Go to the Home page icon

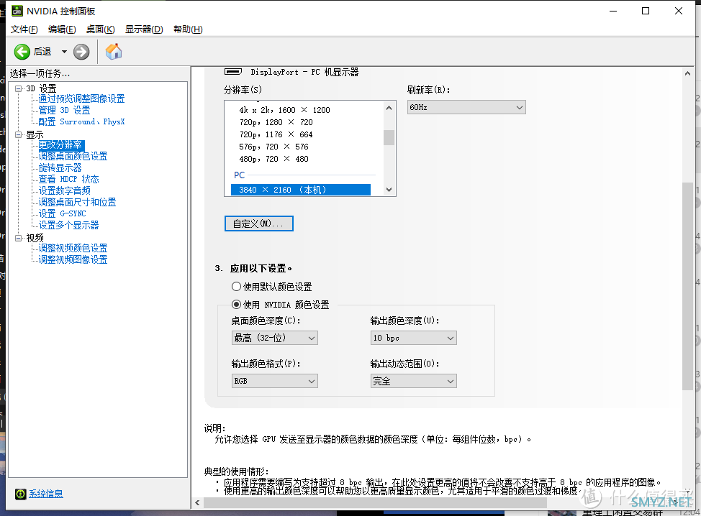(x=114, y=52)
